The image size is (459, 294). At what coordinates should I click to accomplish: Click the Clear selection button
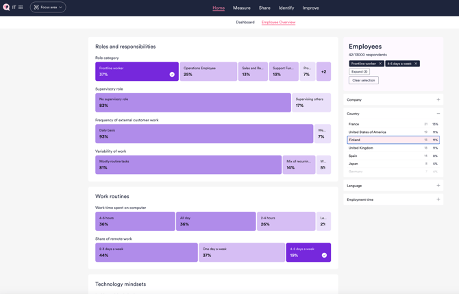coord(363,80)
